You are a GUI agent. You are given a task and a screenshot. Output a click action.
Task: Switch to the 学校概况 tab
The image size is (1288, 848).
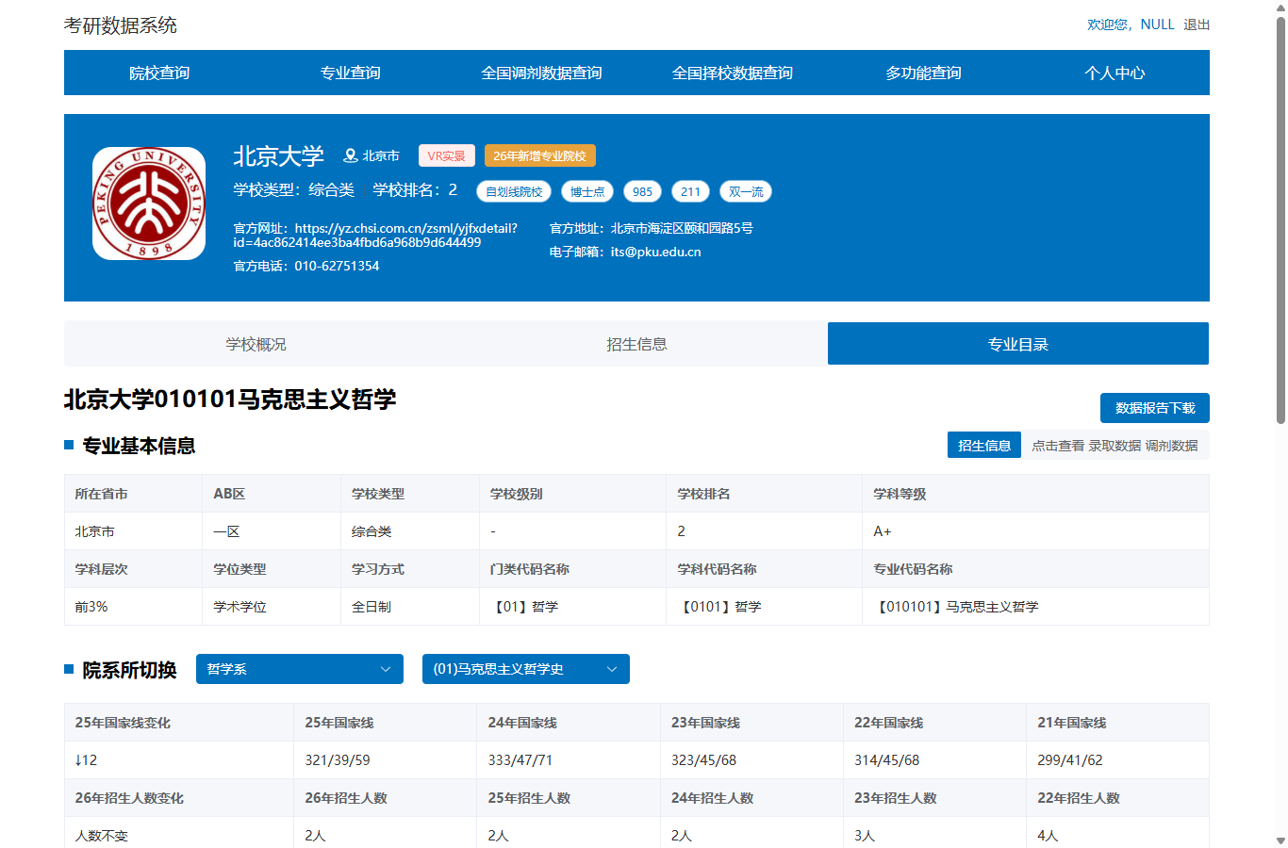(256, 344)
